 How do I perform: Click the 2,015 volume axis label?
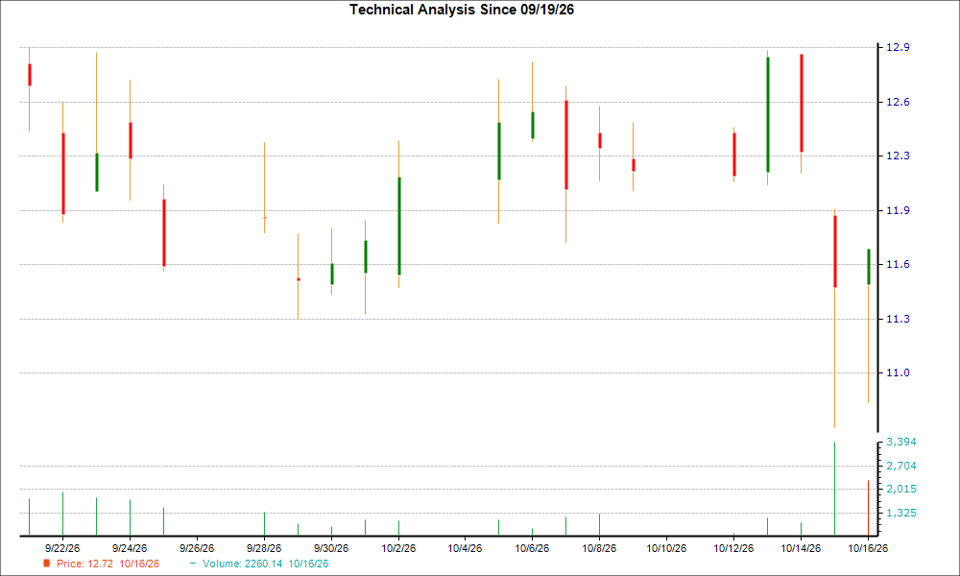901,489
